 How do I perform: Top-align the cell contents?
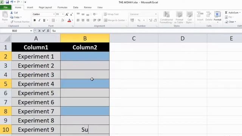pyautogui.click(x=78, y=14)
